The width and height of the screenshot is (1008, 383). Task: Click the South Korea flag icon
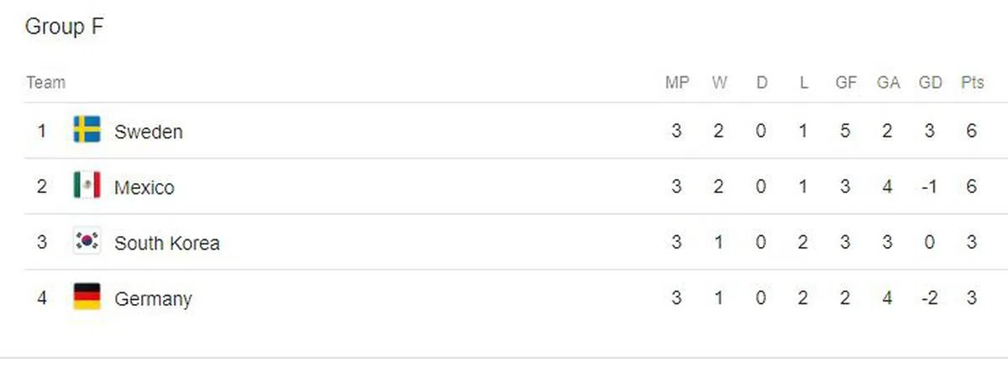(x=87, y=242)
